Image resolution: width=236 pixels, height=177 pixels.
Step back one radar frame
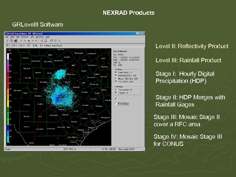[25, 41]
